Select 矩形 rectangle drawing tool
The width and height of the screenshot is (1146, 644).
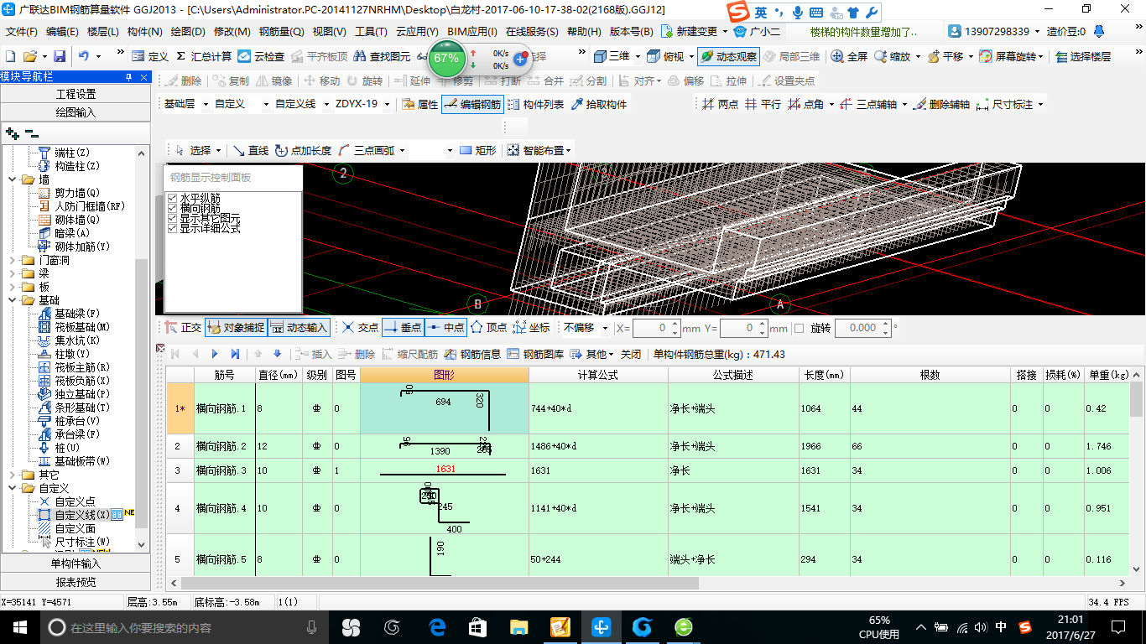coord(477,151)
